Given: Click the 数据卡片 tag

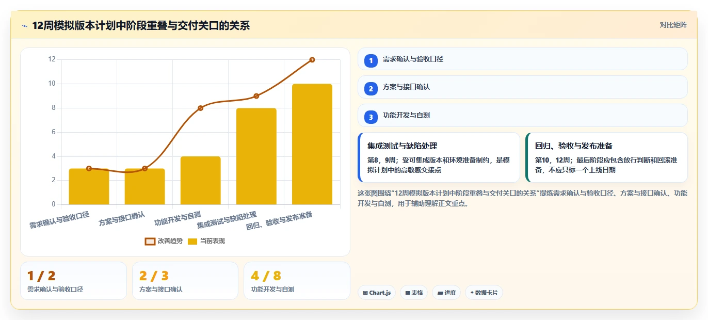Looking at the screenshot, I should coord(484,293).
